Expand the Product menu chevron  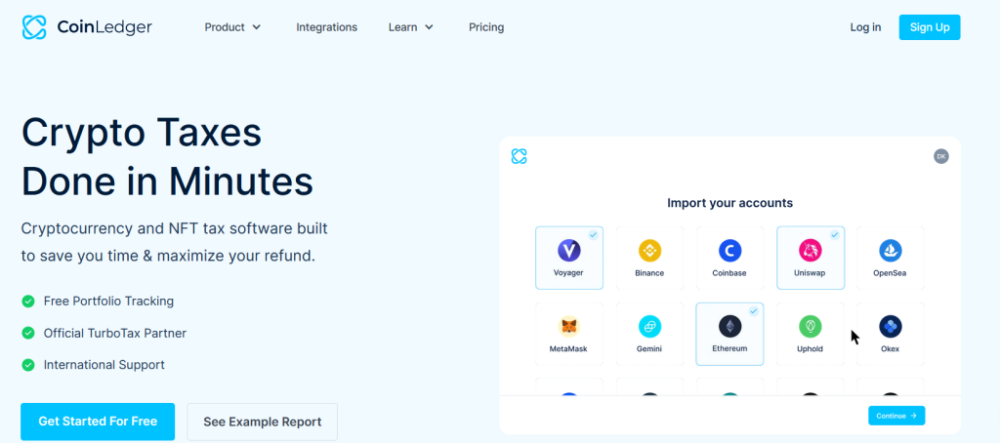[257, 27]
